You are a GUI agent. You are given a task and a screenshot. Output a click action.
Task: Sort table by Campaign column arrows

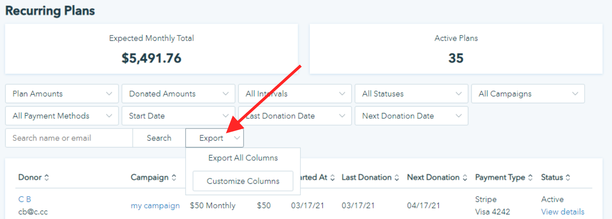[174, 177]
